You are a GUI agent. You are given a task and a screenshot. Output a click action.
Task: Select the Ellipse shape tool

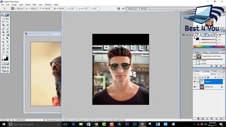(7, 45)
